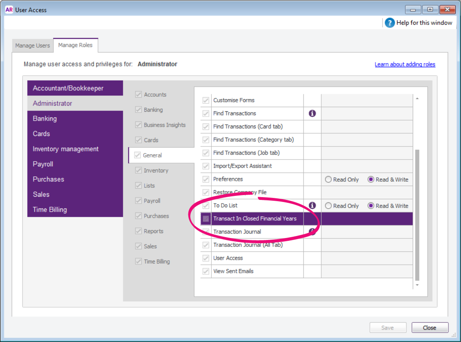Click the AR app icon in title bar
This screenshot has height=342, width=461.
[9, 10]
